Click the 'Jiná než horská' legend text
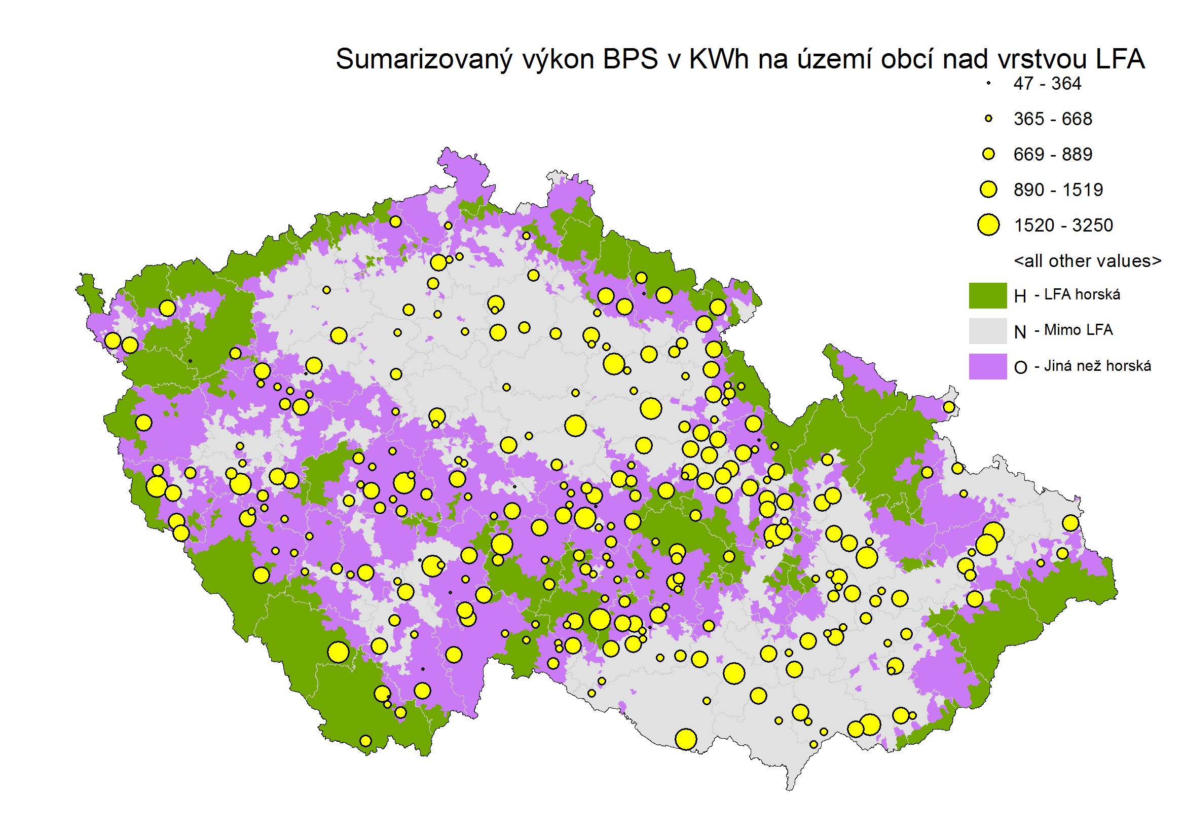The height and width of the screenshot is (838, 1185). pyautogui.click(x=1097, y=366)
